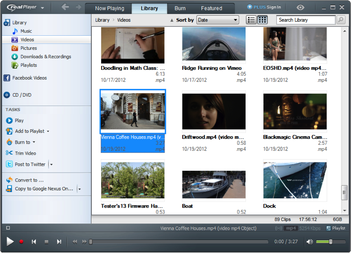This screenshot has height=253, width=351.
Task: Switch to the Now Playing tab
Action: (109, 8)
